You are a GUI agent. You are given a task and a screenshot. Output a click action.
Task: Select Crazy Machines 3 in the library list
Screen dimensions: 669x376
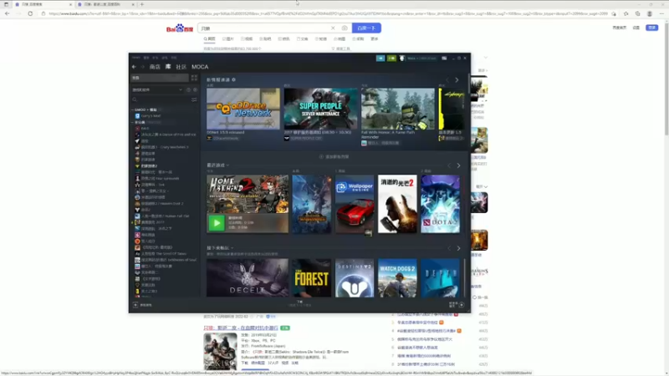click(161, 147)
